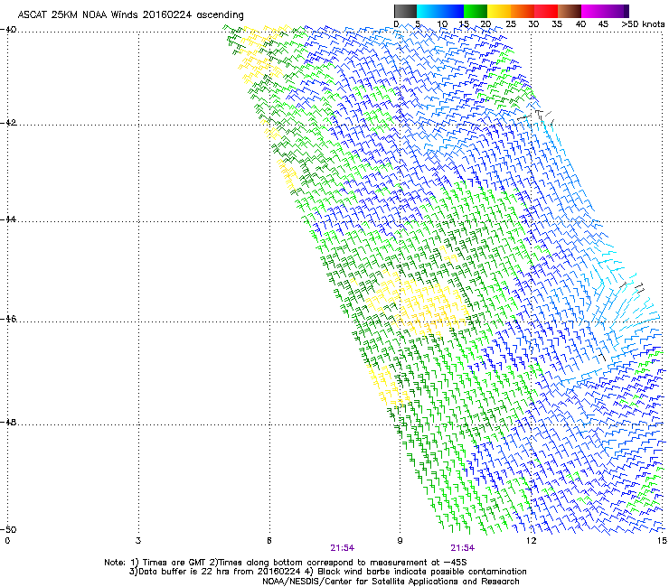Choose the orange 25–30 knot legend swatch
Image resolution: width=669 pixels, height=587 pixels.
[x=523, y=11]
